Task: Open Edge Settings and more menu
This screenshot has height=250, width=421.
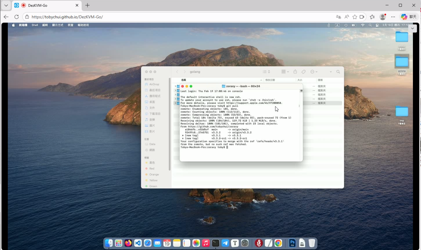Action: [x=393, y=17]
